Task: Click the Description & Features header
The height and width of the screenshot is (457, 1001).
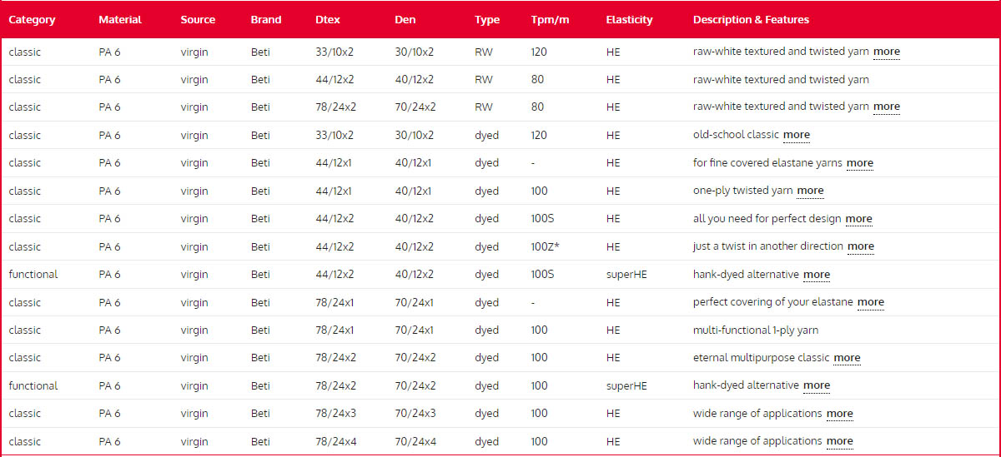Action: (x=751, y=20)
